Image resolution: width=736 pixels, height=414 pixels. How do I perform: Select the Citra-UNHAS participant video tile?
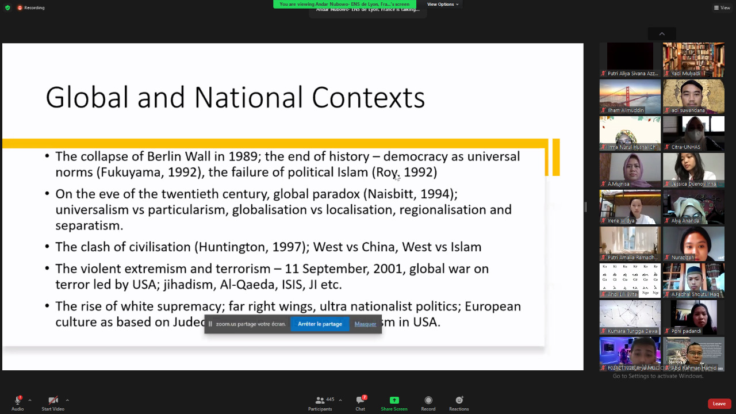point(693,133)
